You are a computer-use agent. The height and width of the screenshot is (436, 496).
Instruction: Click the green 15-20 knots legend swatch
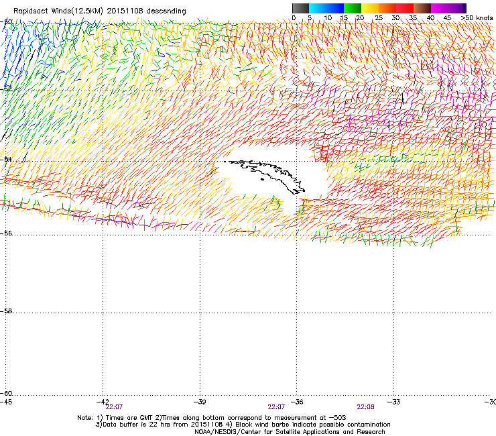353,8
